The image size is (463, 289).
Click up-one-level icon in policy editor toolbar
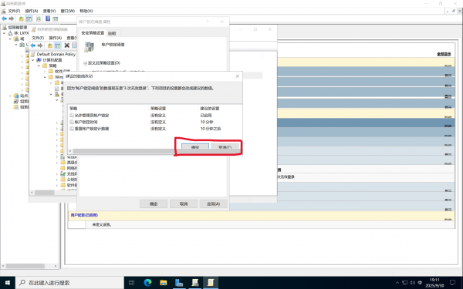(50, 45)
